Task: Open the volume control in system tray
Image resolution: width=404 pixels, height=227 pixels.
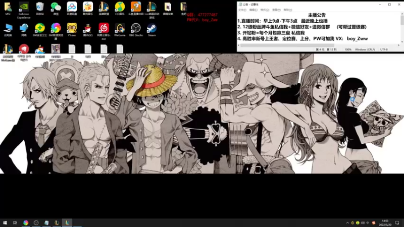Action: pyautogui.click(x=363, y=223)
